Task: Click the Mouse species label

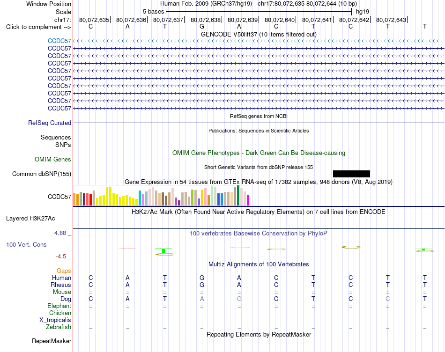Action: coord(62,292)
